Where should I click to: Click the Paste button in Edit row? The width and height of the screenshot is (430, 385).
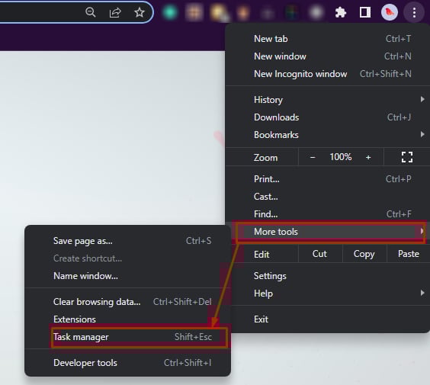[x=409, y=254]
